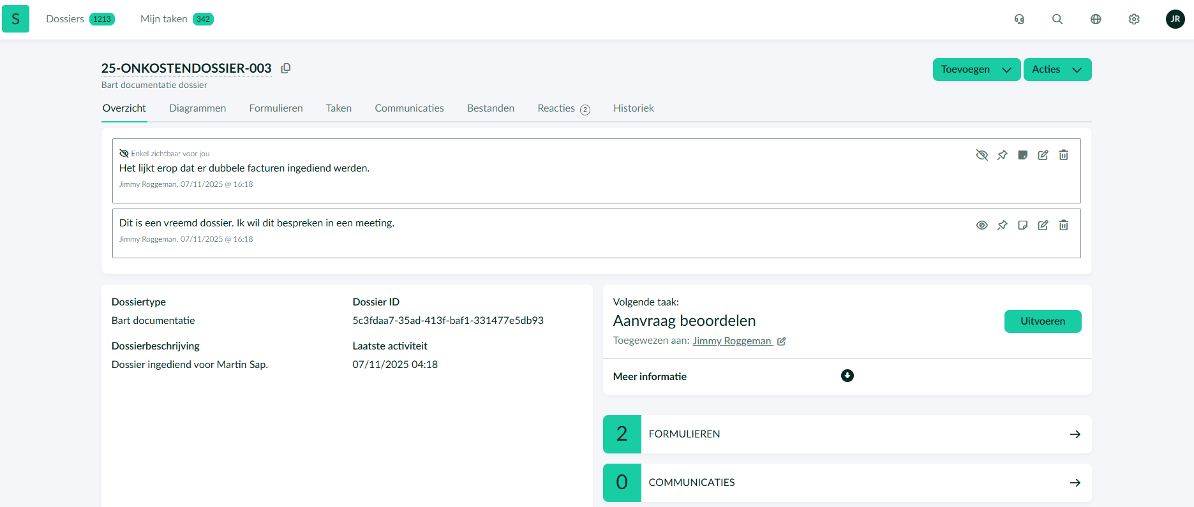Open the Acties dropdown
The image size is (1194, 507).
tap(1057, 70)
